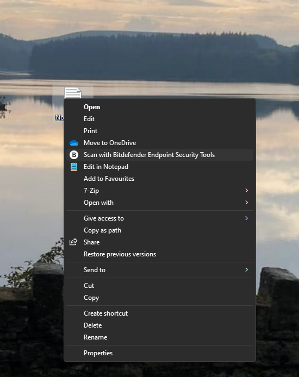Choose Share from the context menu
This screenshot has width=299, height=377.
[x=160, y=242]
